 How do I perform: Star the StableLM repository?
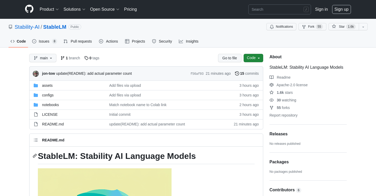click(344, 27)
